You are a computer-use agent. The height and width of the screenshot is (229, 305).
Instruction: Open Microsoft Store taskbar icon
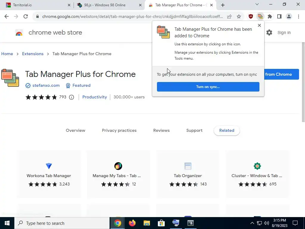[x=161, y=223]
